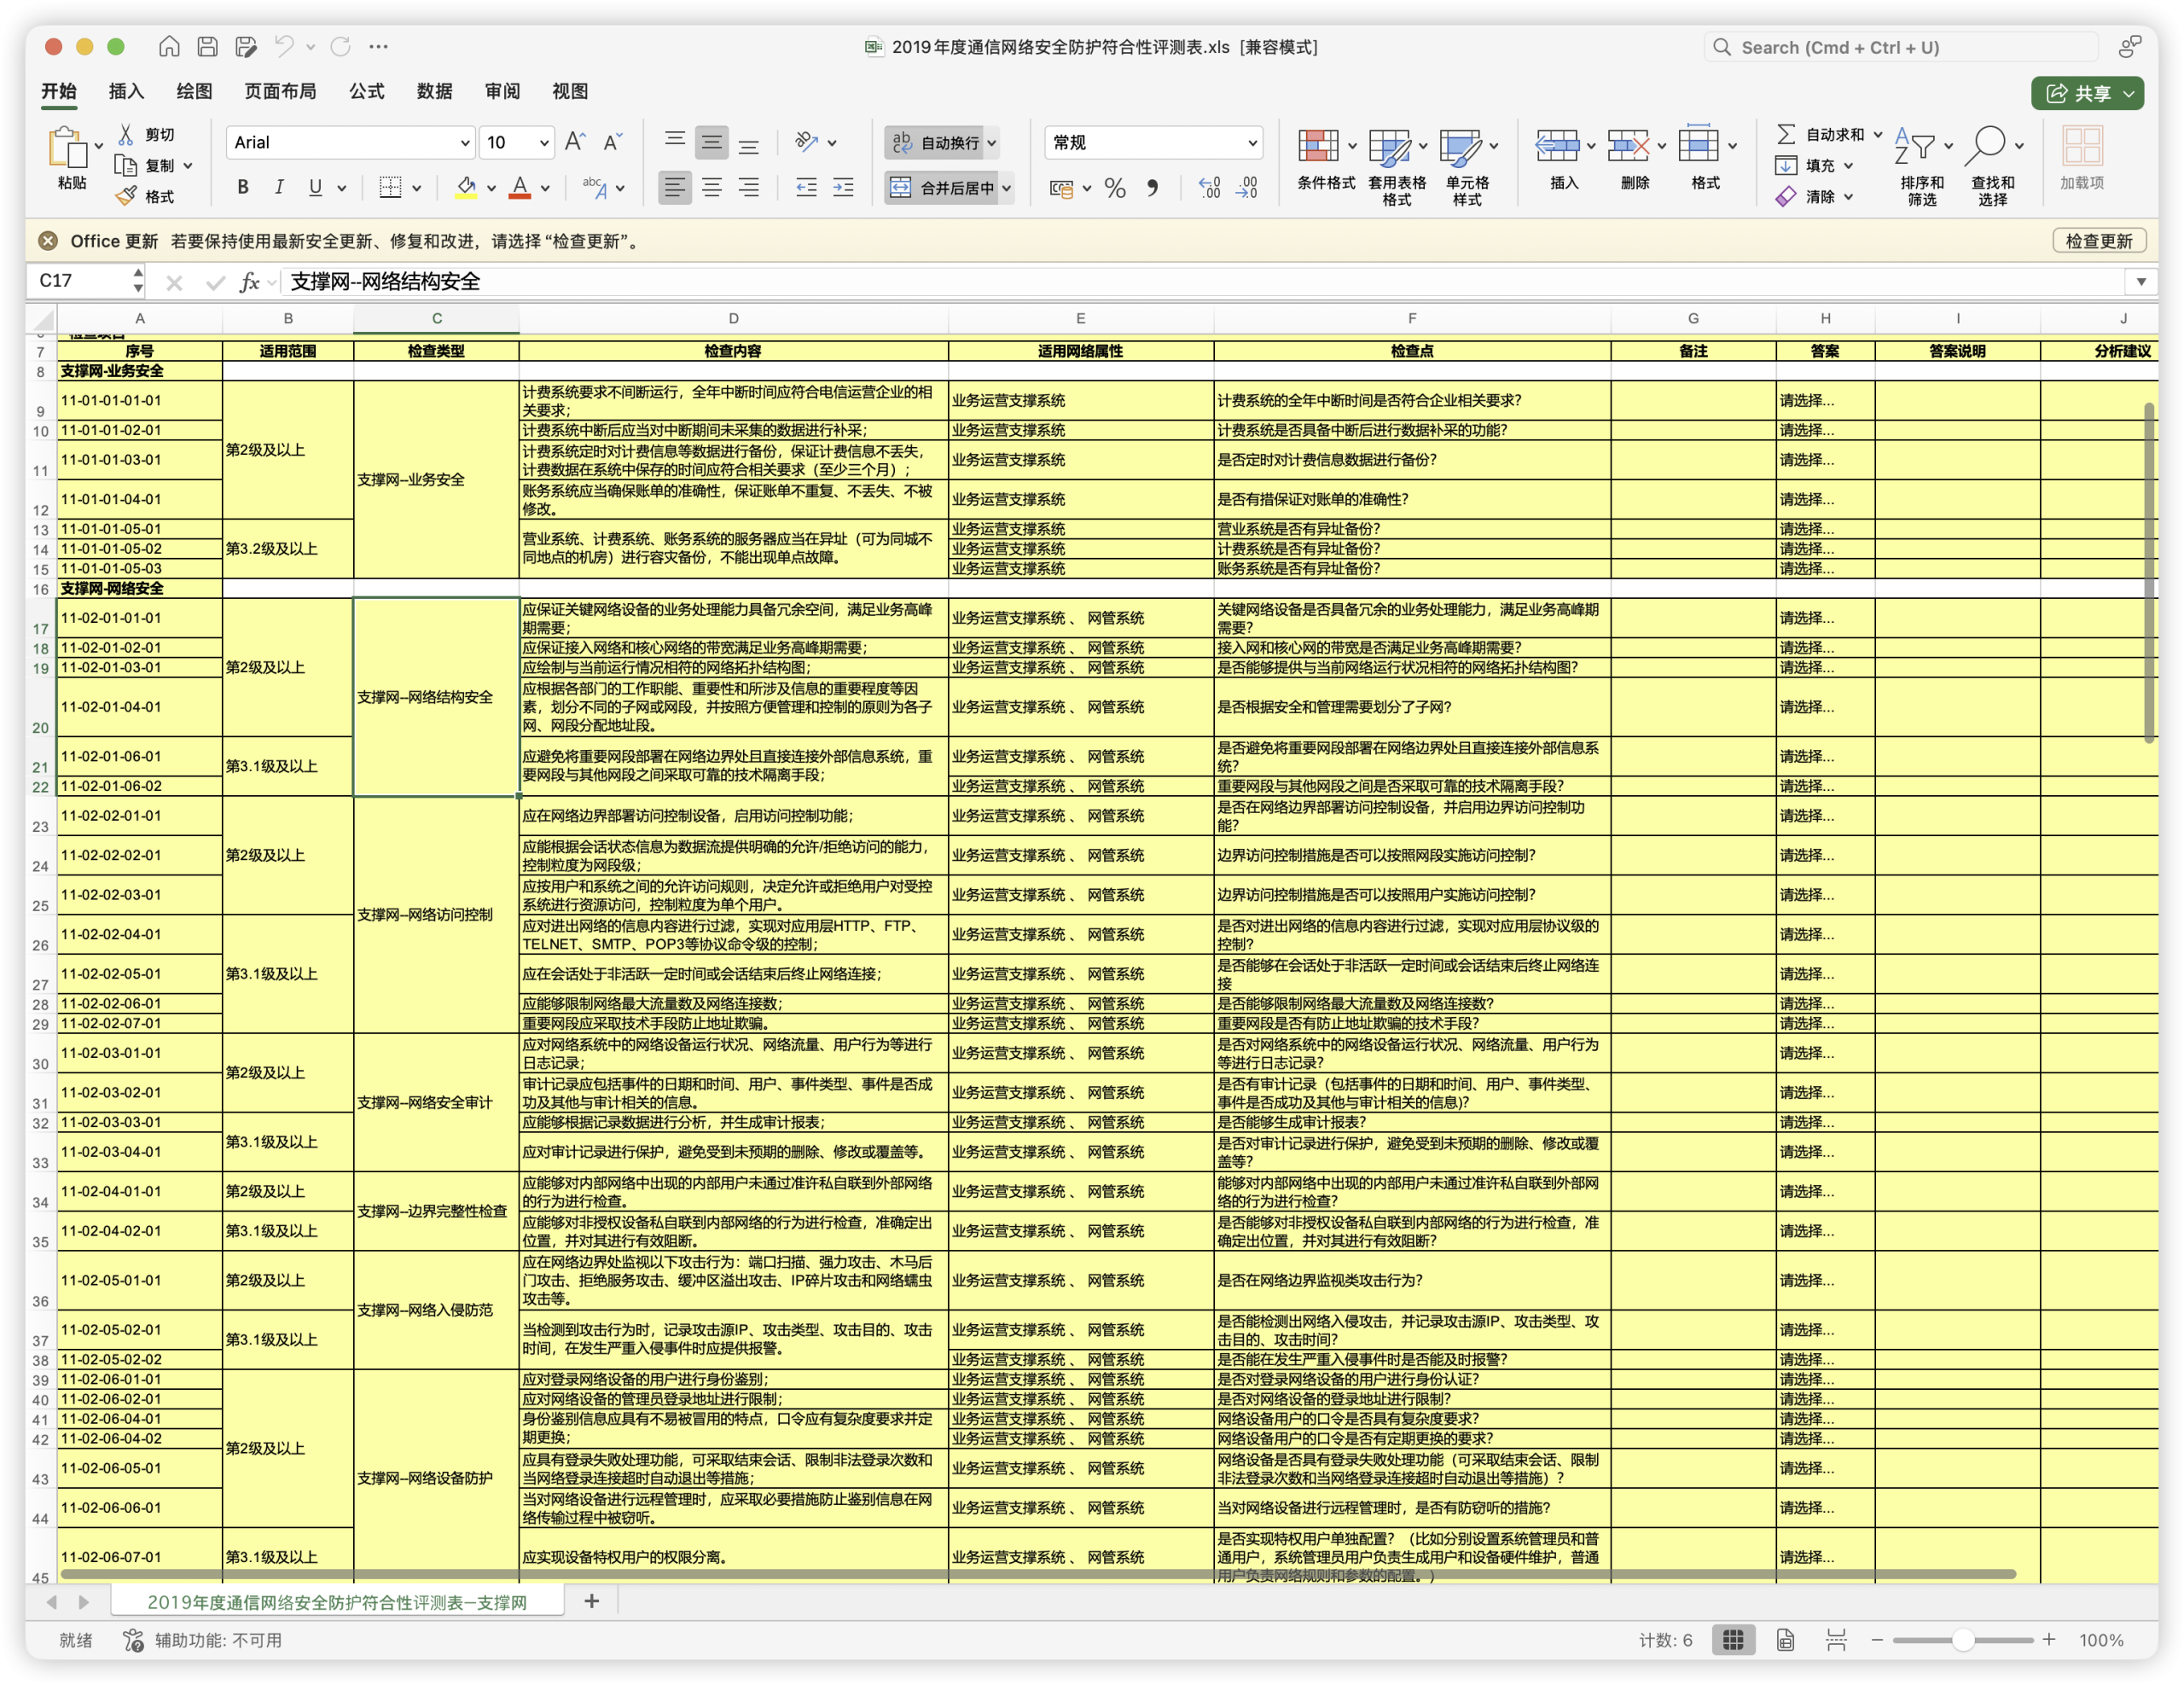Image resolution: width=2184 pixels, height=1685 pixels.
Task: Click the 检查更新 button
Action: (x=2098, y=241)
